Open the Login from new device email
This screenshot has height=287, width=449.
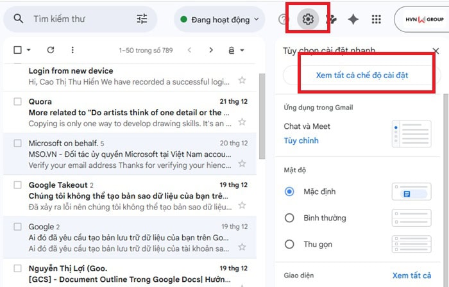tap(130, 76)
